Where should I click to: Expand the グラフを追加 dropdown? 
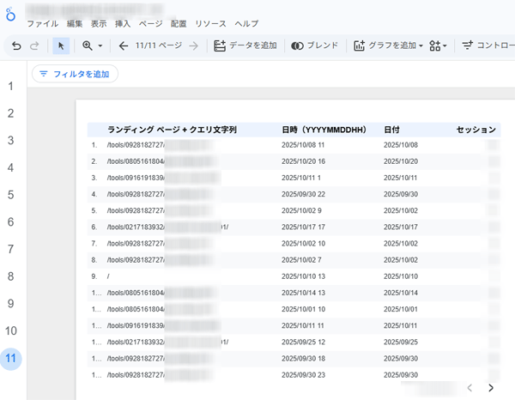tap(421, 46)
